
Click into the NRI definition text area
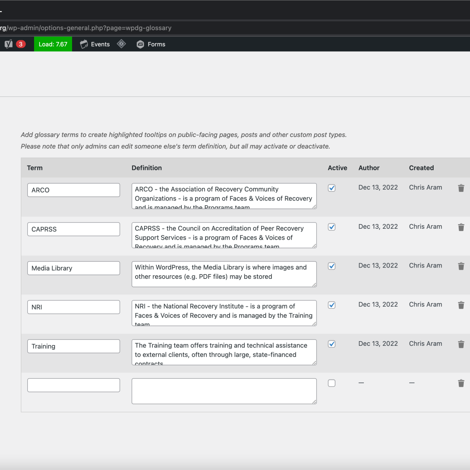(224, 313)
